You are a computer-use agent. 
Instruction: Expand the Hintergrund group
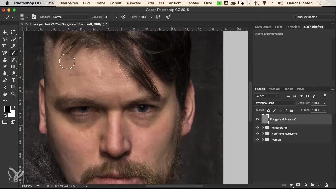pos(263,128)
